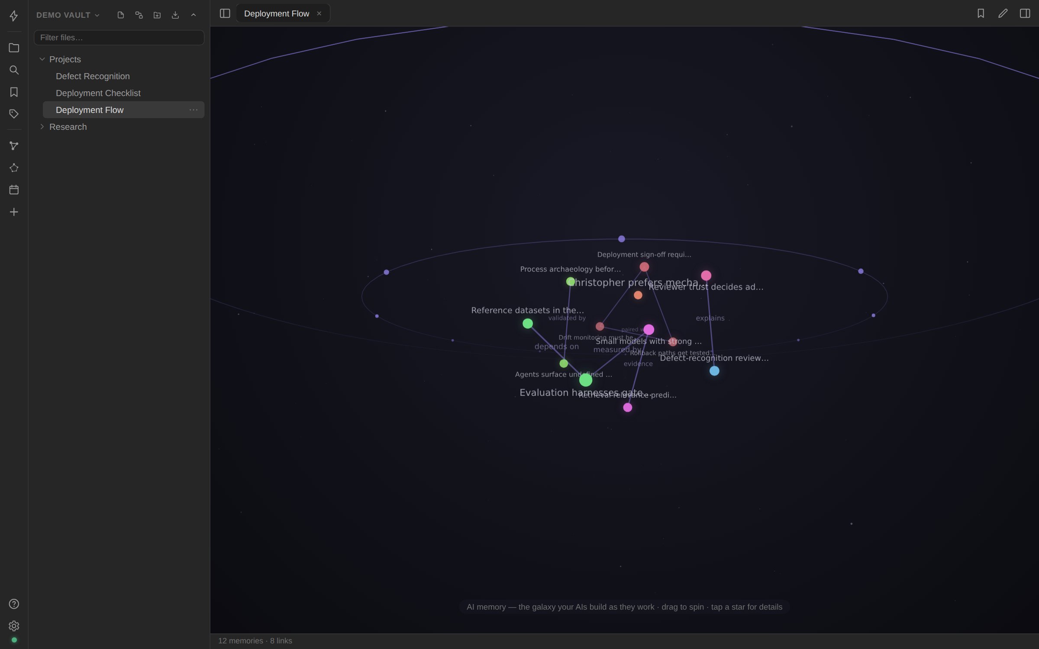Click the green Process archaeology node
1039x649 pixels.
[x=571, y=282]
